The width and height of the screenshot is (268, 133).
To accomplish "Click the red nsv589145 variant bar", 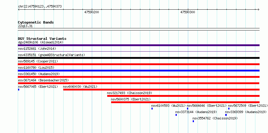I will (139, 64).
